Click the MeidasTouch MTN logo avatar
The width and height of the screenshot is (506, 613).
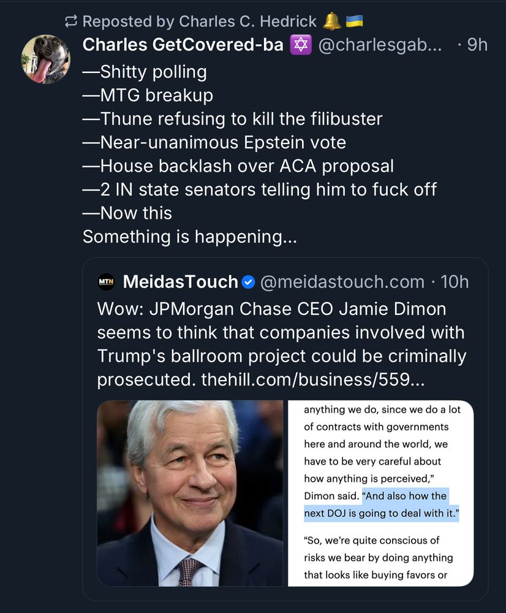click(107, 282)
